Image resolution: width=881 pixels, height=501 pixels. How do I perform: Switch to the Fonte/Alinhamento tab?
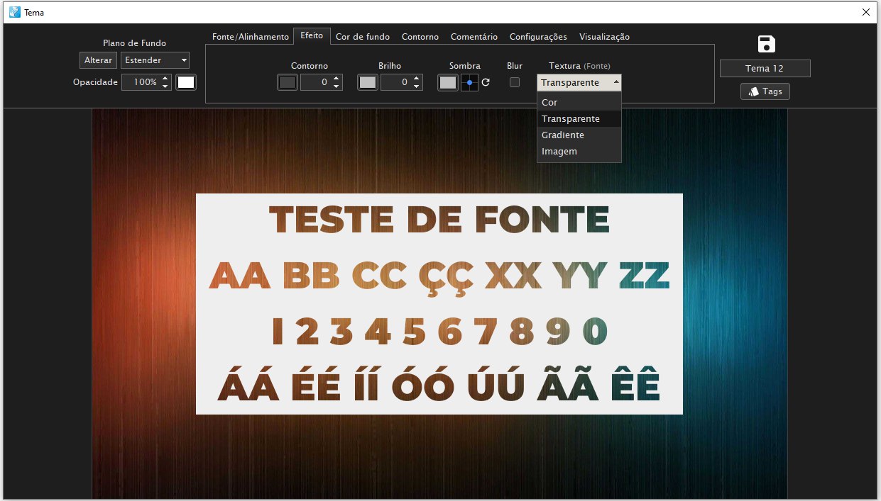click(251, 37)
